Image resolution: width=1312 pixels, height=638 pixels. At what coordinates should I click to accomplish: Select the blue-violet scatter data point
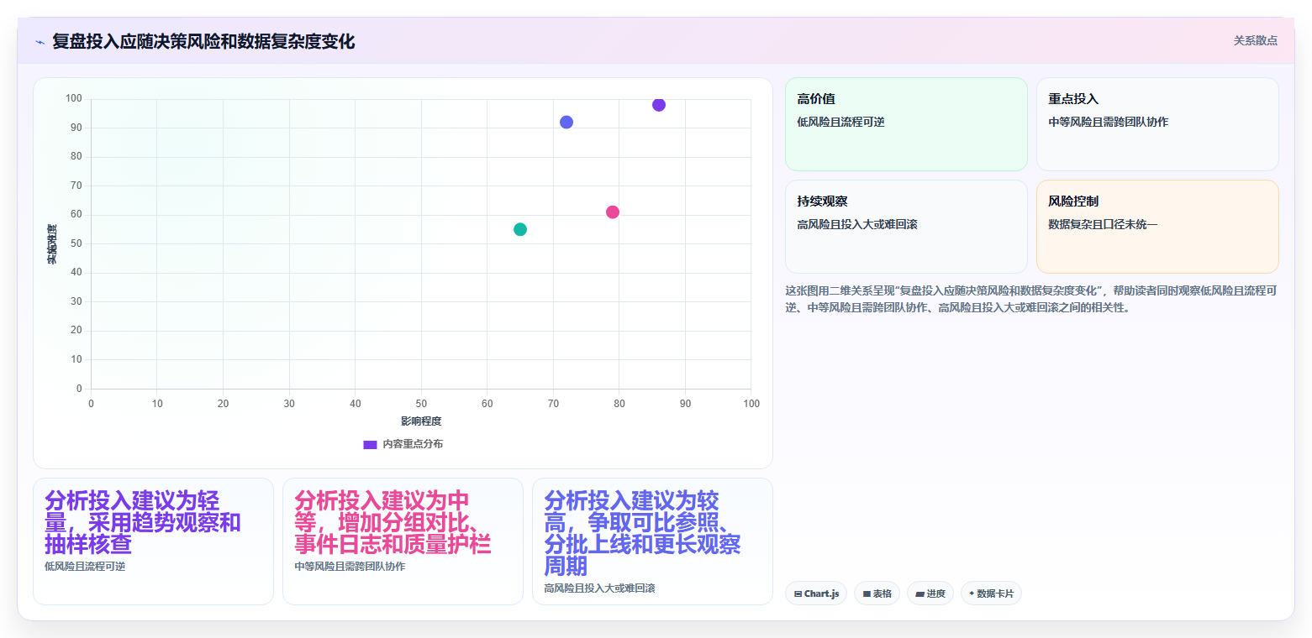[x=566, y=123]
